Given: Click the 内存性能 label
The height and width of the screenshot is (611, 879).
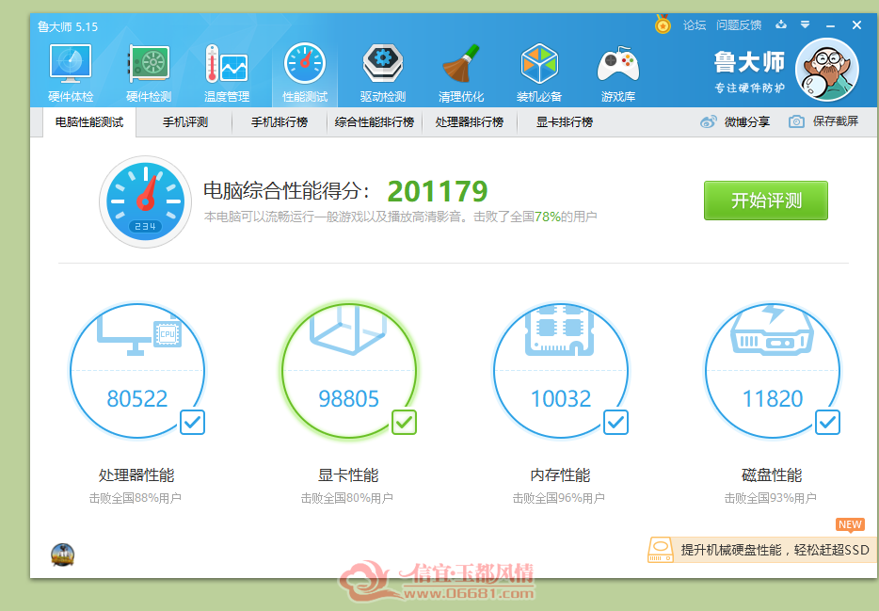Looking at the screenshot, I should tap(560, 475).
